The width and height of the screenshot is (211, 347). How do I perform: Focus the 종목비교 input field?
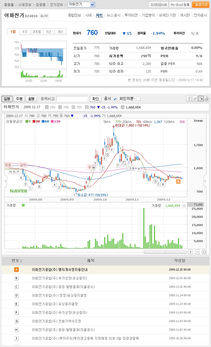click(x=72, y=99)
